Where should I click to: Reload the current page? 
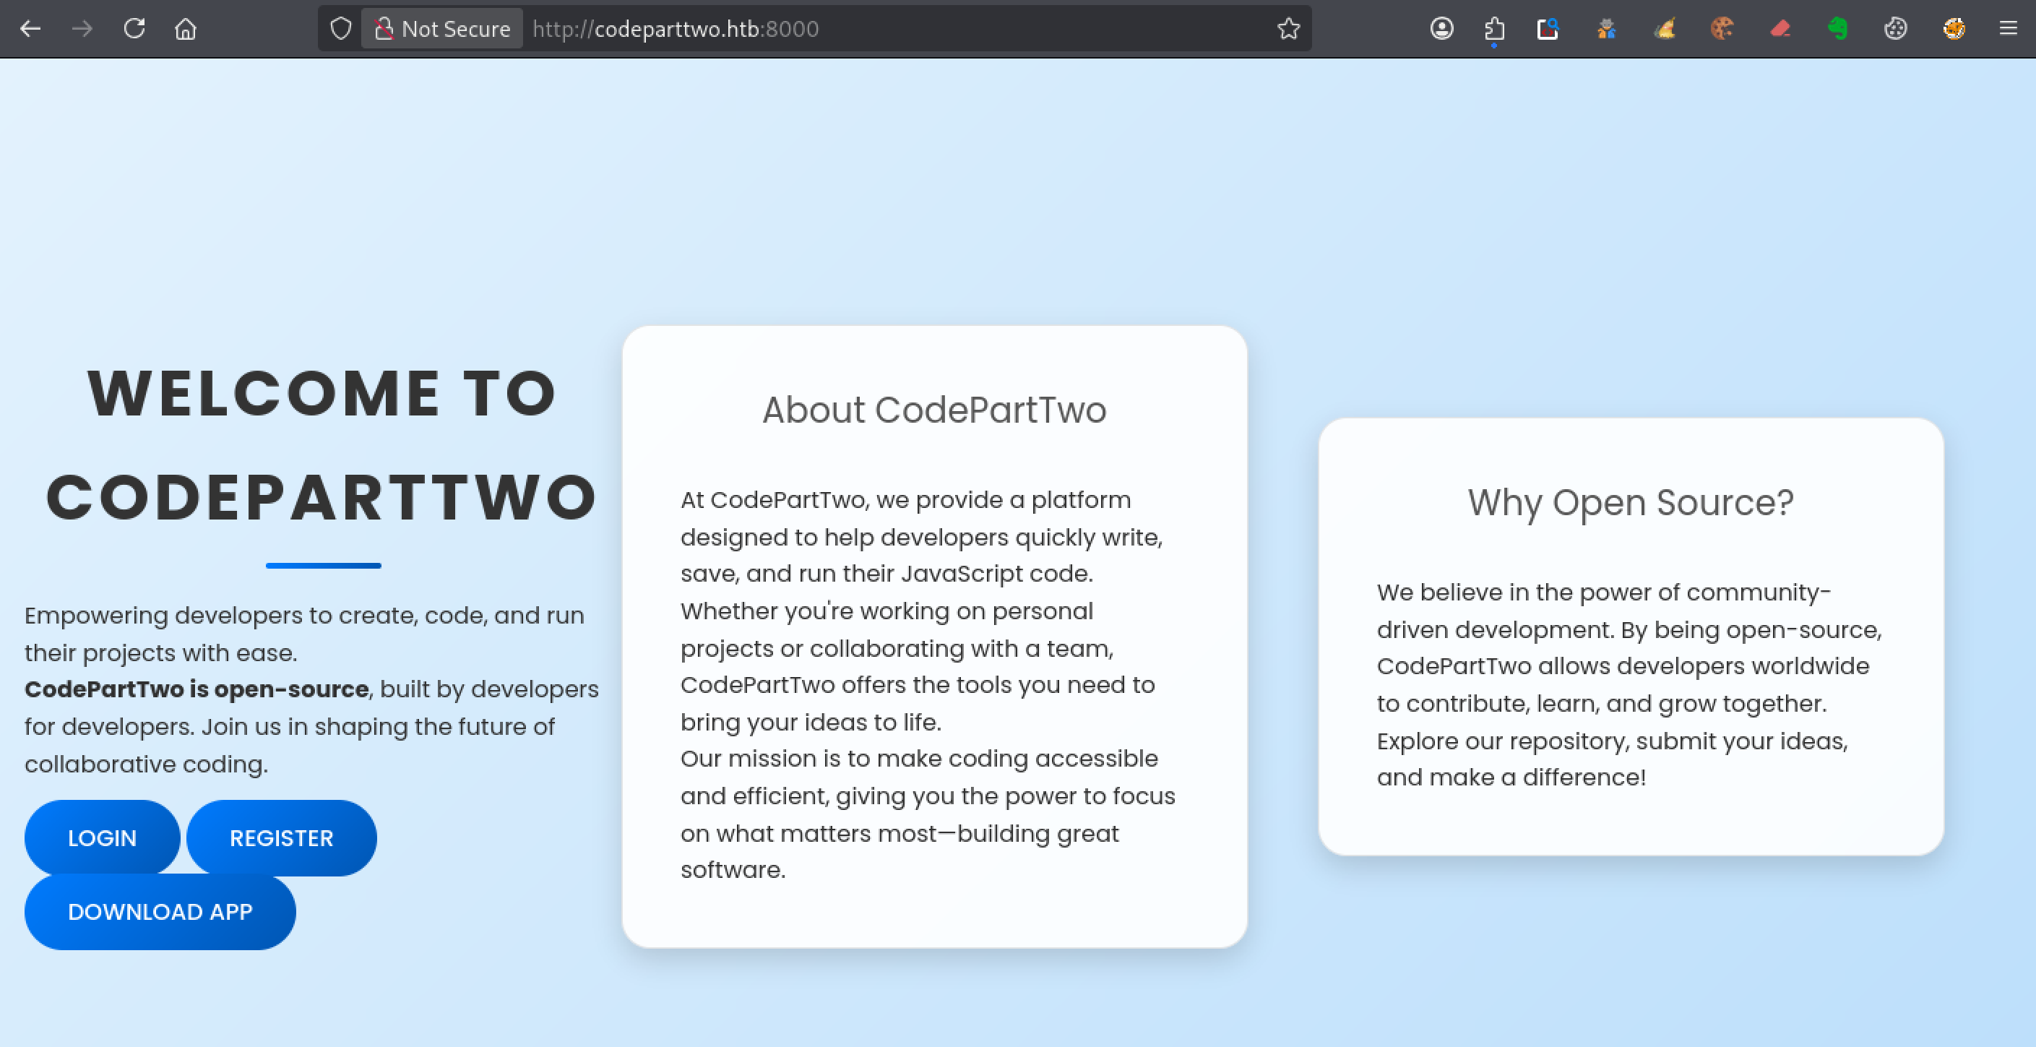click(x=134, y=29)
